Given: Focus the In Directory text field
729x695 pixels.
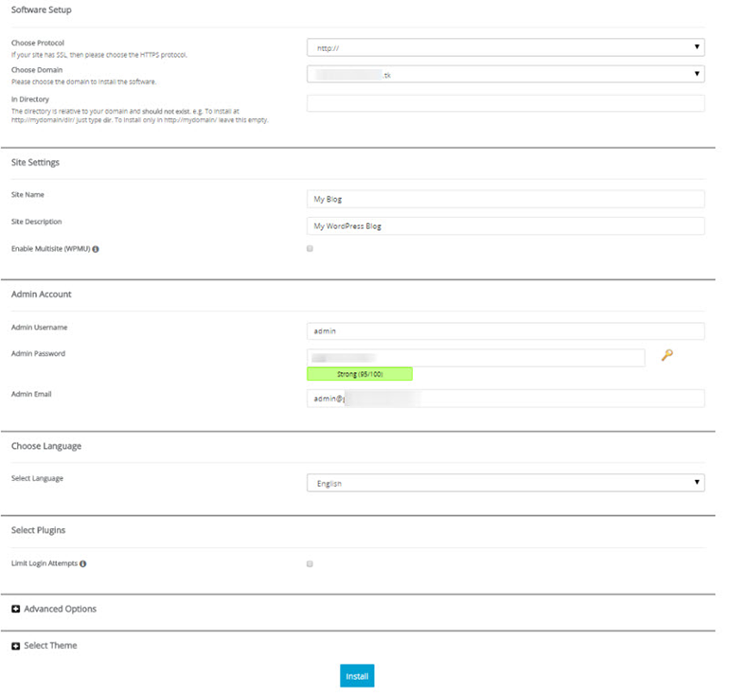Looking at the screenshot, I should 506,103.
